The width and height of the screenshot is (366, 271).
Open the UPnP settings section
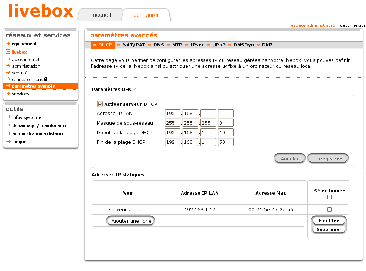click(x=218, y=45)
